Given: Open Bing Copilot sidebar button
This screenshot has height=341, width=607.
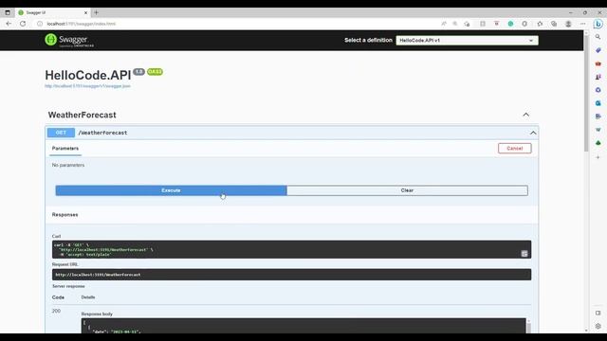Looking at the screenshot, I should click(x=598, y=24).
